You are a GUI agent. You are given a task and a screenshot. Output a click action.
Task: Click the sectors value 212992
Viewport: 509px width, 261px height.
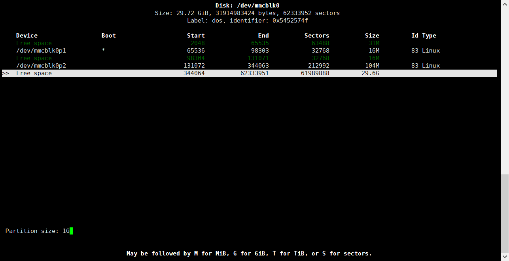tap(319, 66)
